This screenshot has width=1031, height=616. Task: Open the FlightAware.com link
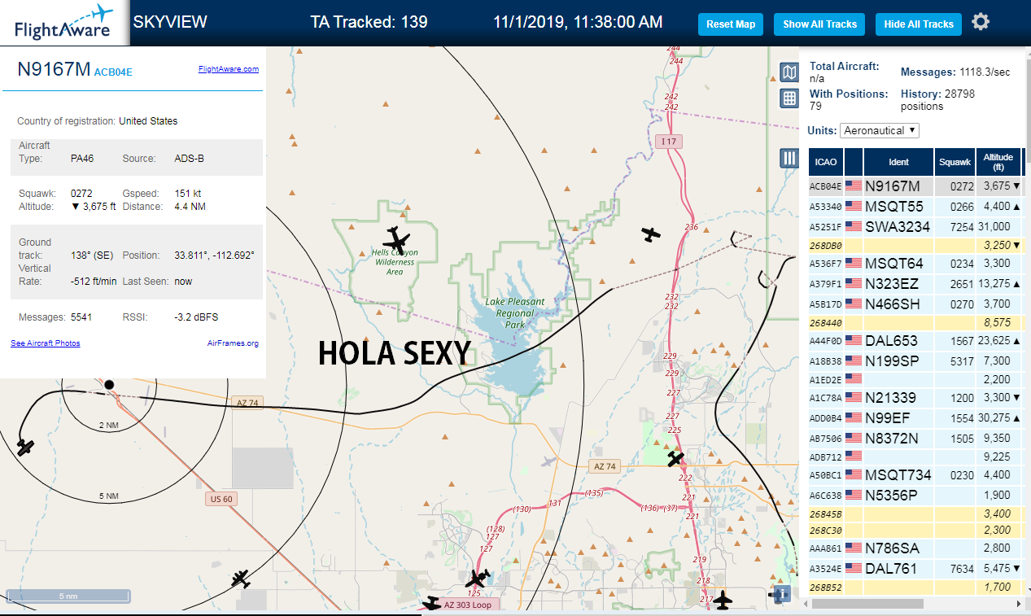[x=229, y=69]
